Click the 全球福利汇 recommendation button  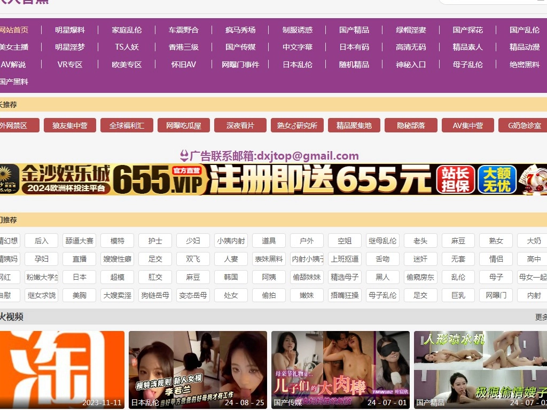point(127,125)
